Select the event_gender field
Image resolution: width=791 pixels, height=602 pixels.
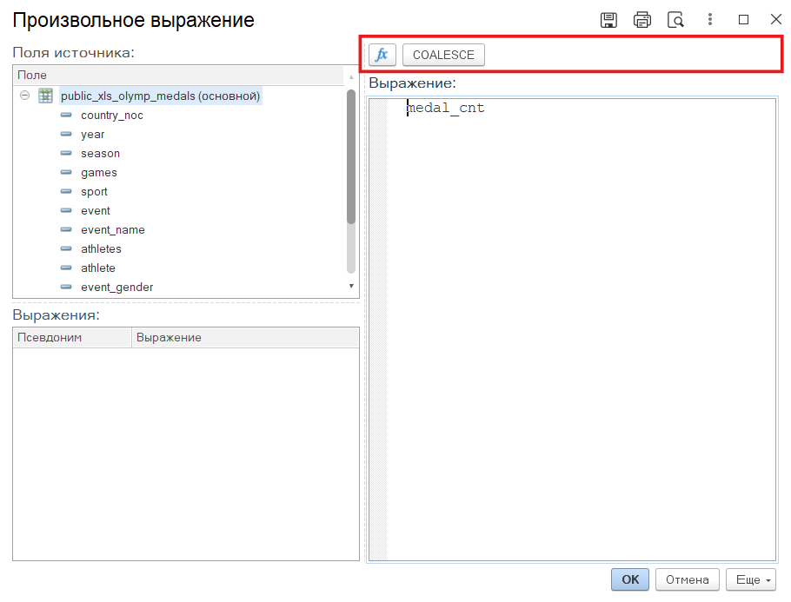116,288
